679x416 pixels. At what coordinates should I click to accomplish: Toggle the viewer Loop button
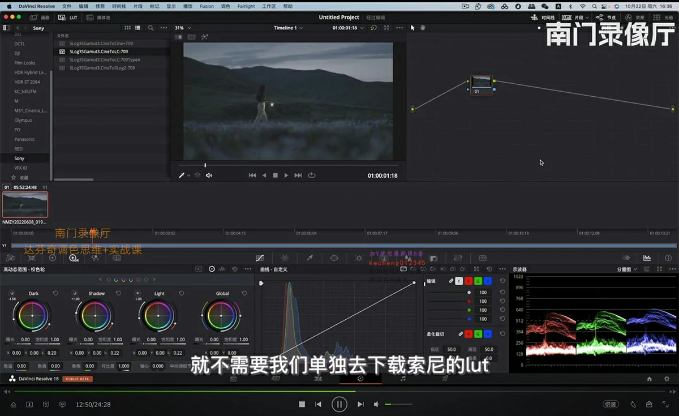click(x=312, y=175)
